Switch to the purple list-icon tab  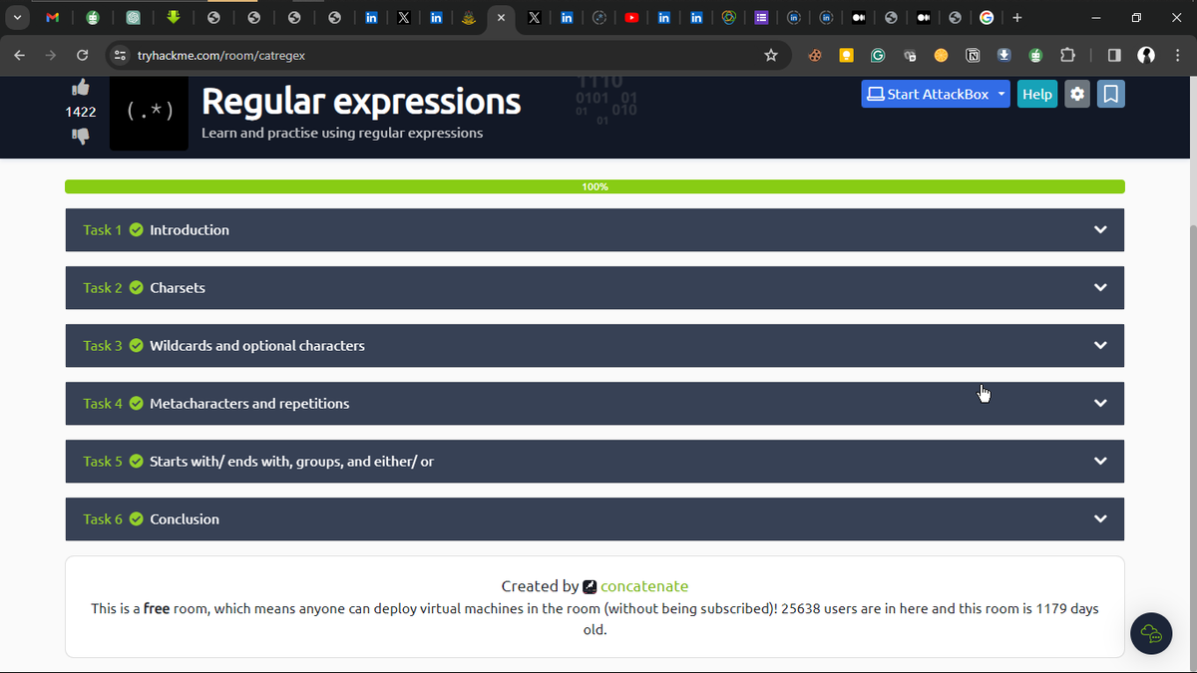[761, 18]
